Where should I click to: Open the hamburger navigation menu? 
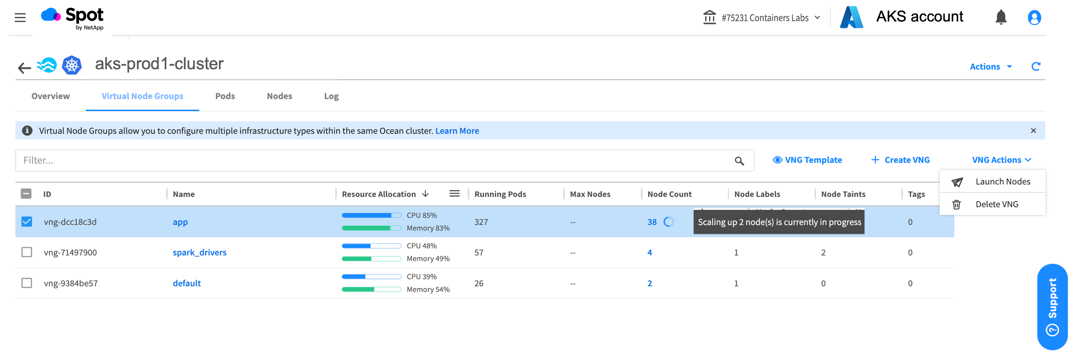click(x=20, y=17)
